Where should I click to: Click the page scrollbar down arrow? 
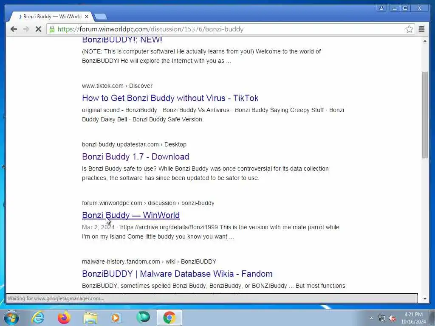click(x=425, y=299)
